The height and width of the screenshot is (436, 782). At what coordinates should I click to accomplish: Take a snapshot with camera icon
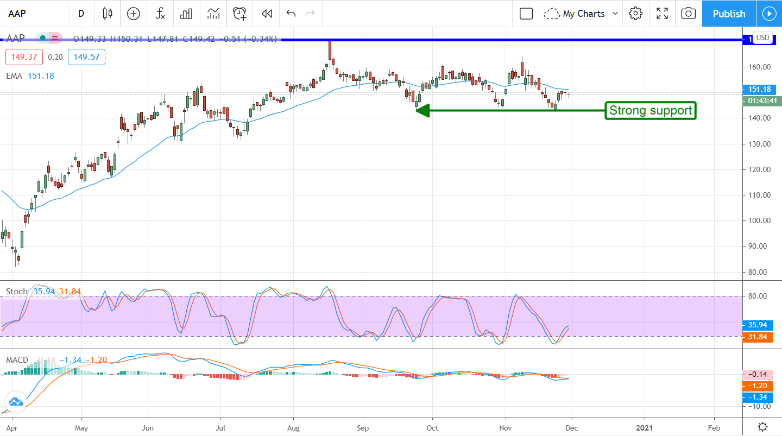click(689, 14)
